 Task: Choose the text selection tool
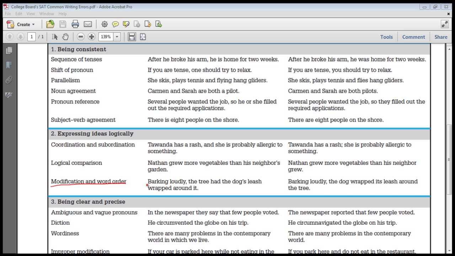click(x=55, y=37)
